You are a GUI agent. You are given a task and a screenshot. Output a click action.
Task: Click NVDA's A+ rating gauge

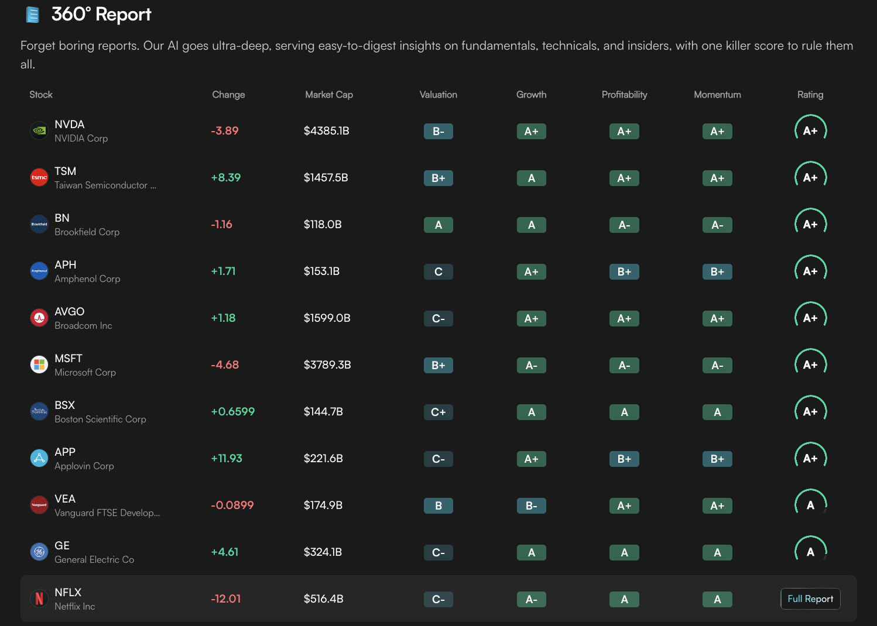[810, 130]
